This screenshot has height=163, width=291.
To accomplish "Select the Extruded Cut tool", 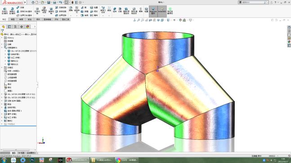I will [37, 11].
